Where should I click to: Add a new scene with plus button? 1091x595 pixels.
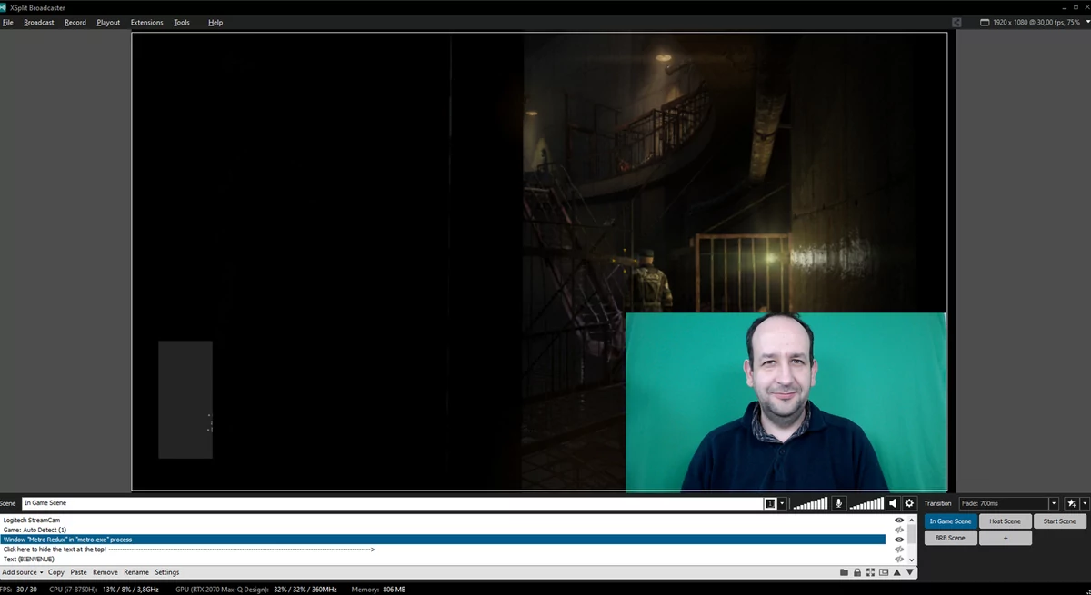pyautogui.click(x=1006, y=538)
